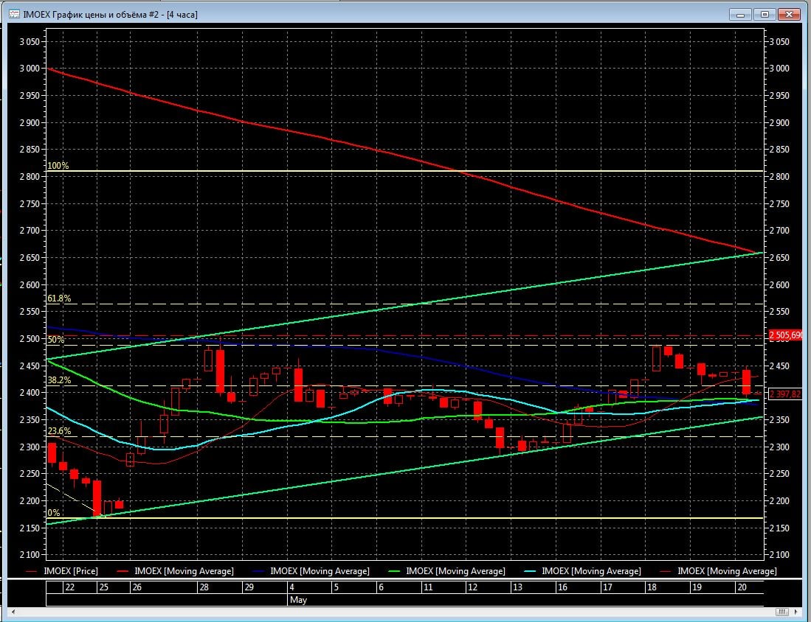Click date label 11 on the time axis
Screen dimensions: 811x622
(x=428, y=587)
